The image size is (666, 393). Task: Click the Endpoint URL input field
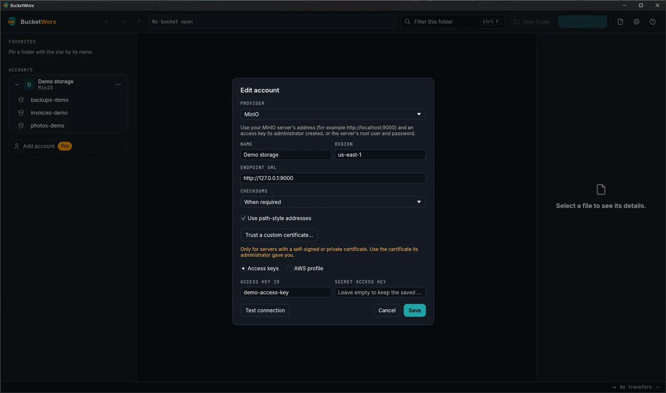[x=333, y=178]
